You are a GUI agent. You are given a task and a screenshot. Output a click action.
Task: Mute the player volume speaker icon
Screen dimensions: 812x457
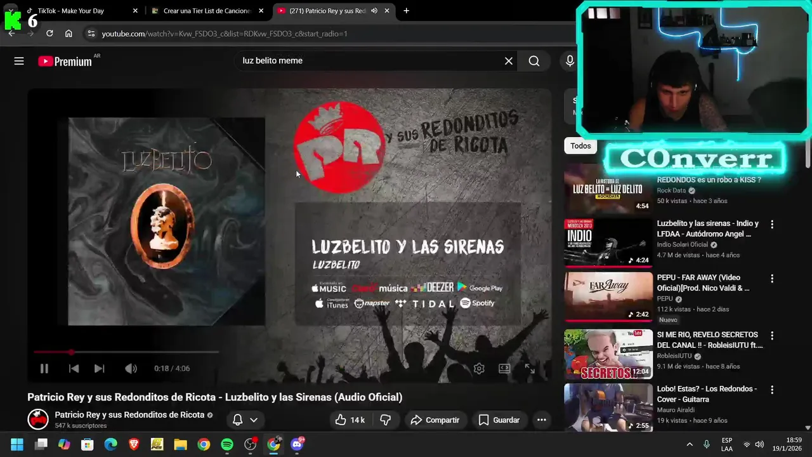pos(131,368)
